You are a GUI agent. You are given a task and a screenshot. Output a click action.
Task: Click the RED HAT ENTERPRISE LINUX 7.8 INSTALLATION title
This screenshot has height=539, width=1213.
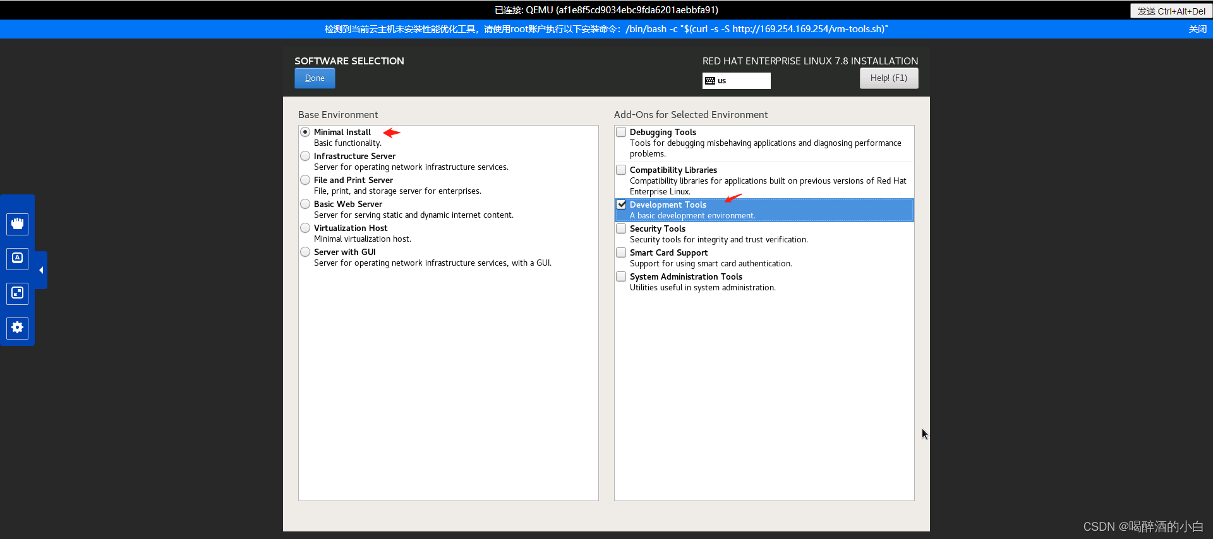tap(810, 61)
